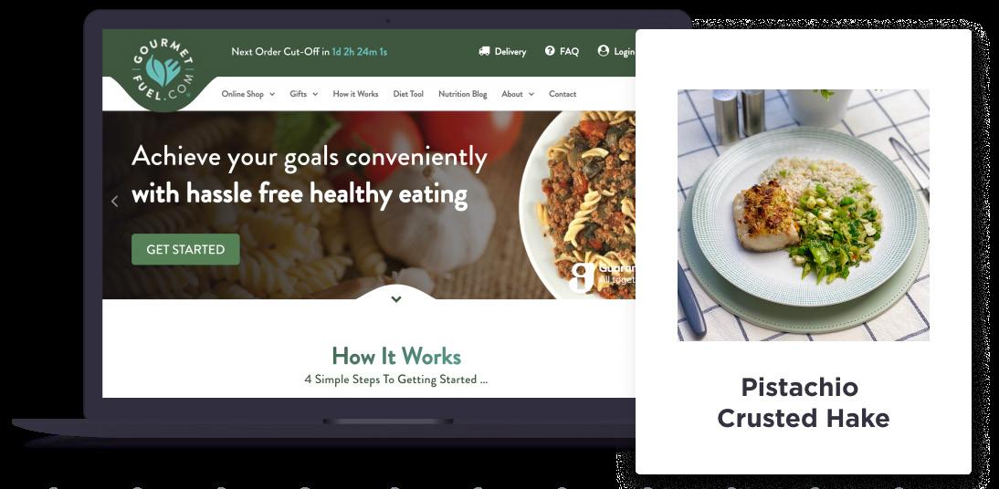Viewport: 999px width, 489px height.
Task: Open the Diet Tool page
Action: point(408,94)
